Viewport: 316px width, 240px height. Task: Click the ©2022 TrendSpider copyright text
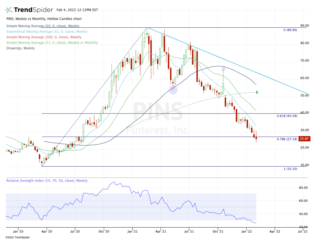pyautogui.click(x=16, y=237)
